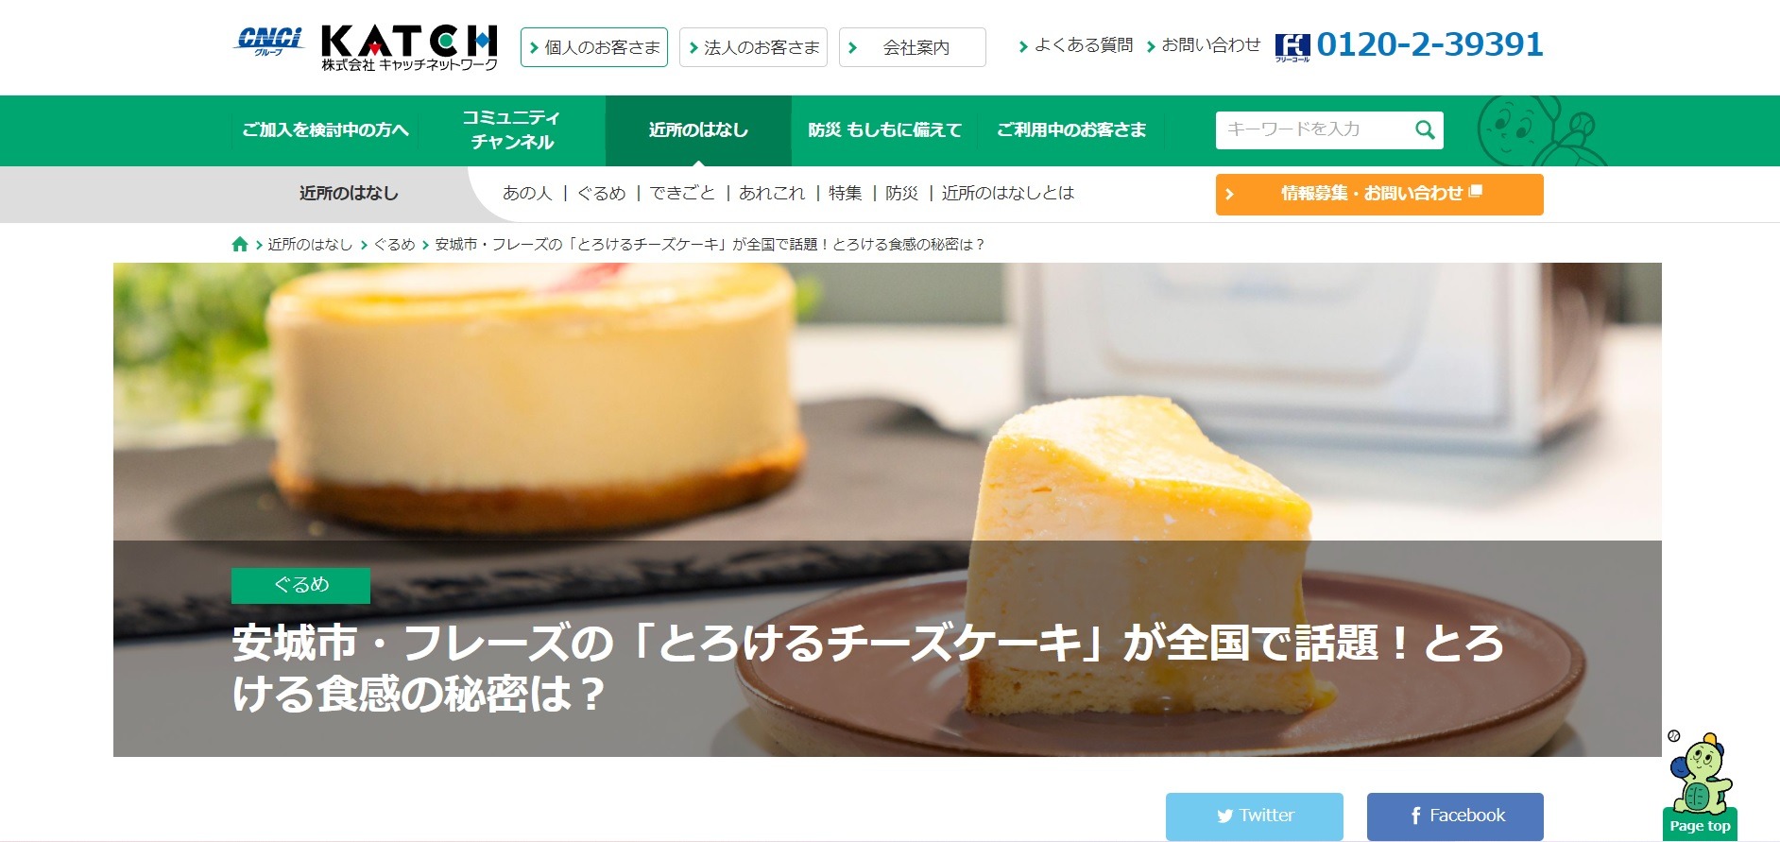
Task: Open 法人のお客さま section
Action: pyautogui.click(x=753, y=47)
